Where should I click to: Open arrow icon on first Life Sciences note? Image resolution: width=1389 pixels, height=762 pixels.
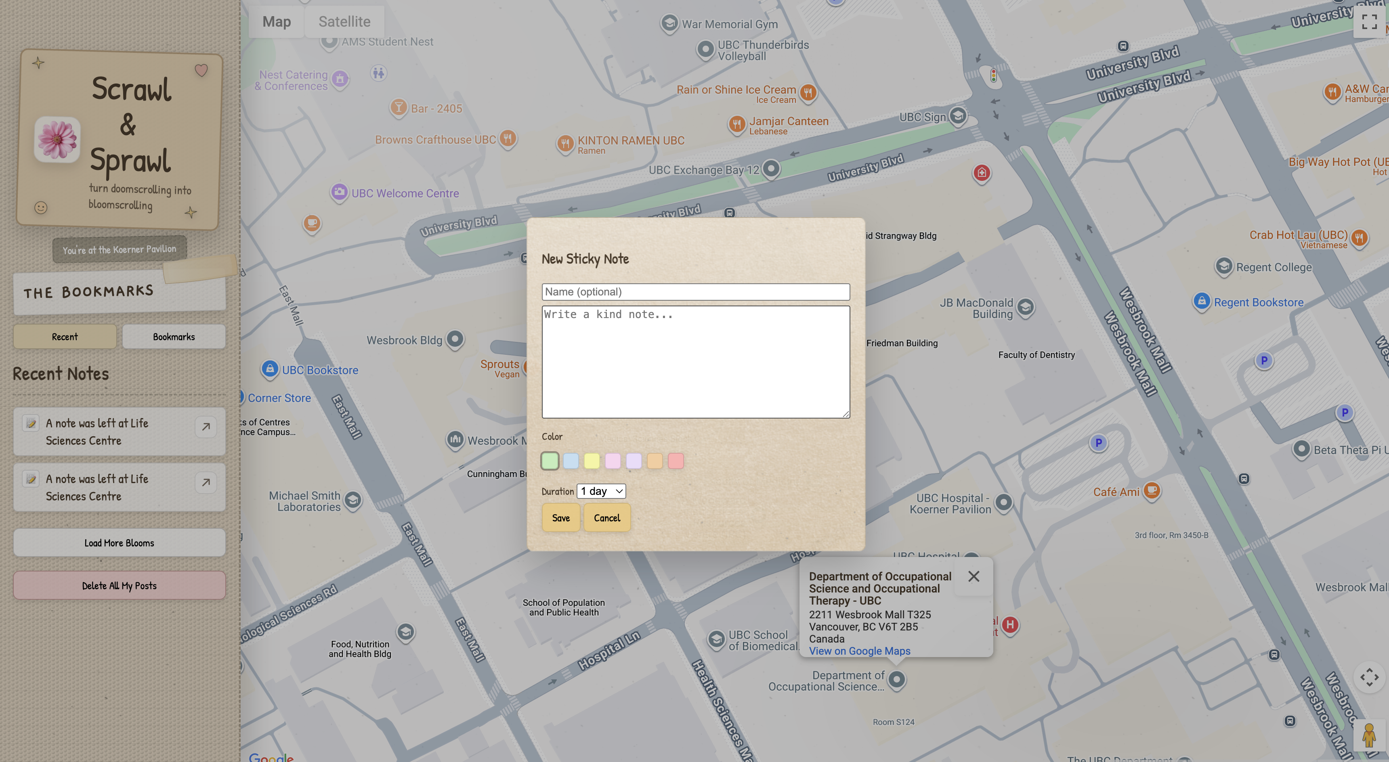[x=206, y=427]
